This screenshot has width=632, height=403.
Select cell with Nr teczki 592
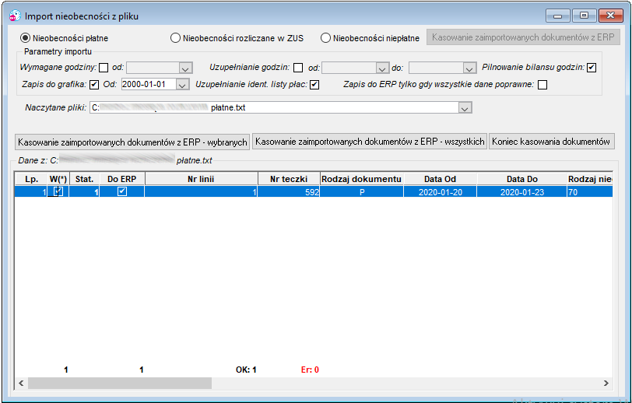289,192
